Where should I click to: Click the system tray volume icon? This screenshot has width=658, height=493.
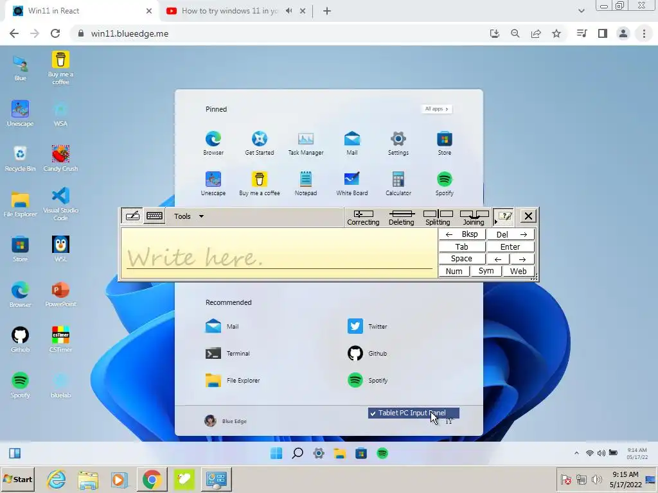tap(597, 479)
